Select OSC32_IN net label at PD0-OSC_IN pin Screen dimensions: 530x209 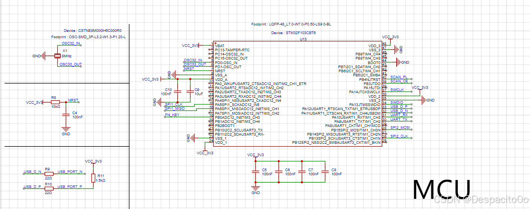tap(193, 60)
